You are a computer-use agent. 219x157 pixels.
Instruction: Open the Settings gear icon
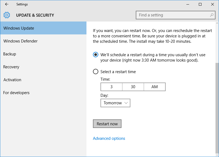(7, 15)
